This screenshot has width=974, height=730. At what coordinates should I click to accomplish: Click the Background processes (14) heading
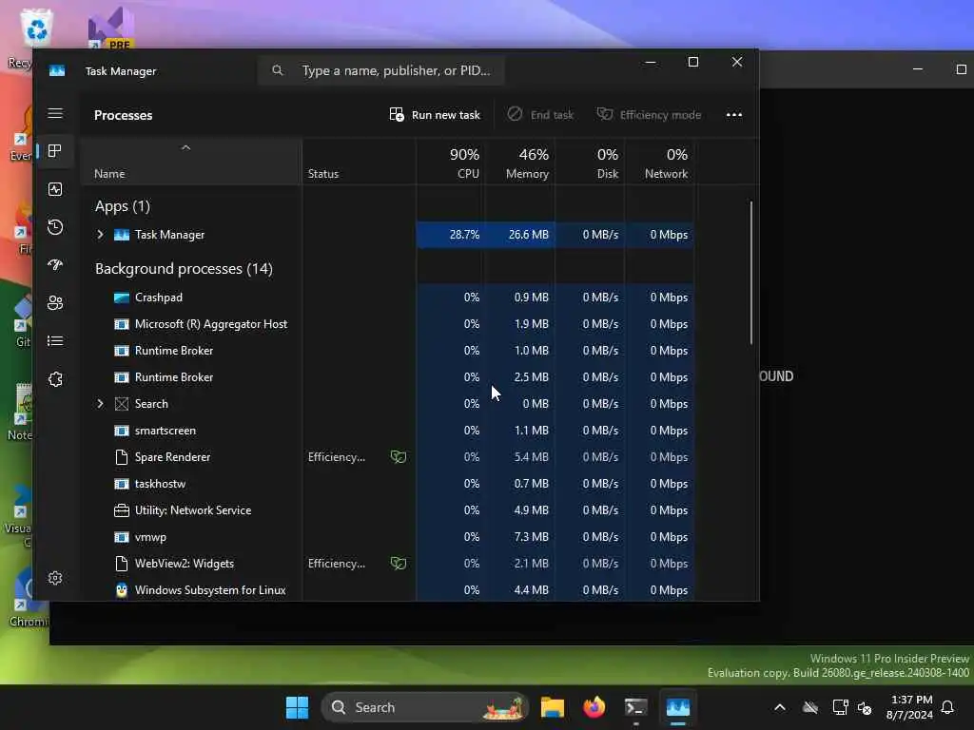pyautogui.click(x=184, y=269)
